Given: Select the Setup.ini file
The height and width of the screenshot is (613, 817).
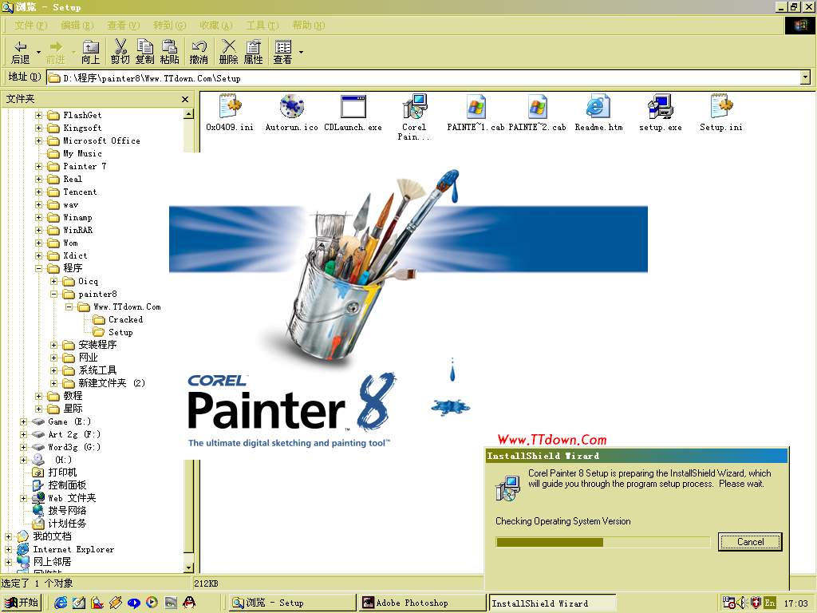Looking at the screenshot, I should pyautogui.click(x=721, y=113).
